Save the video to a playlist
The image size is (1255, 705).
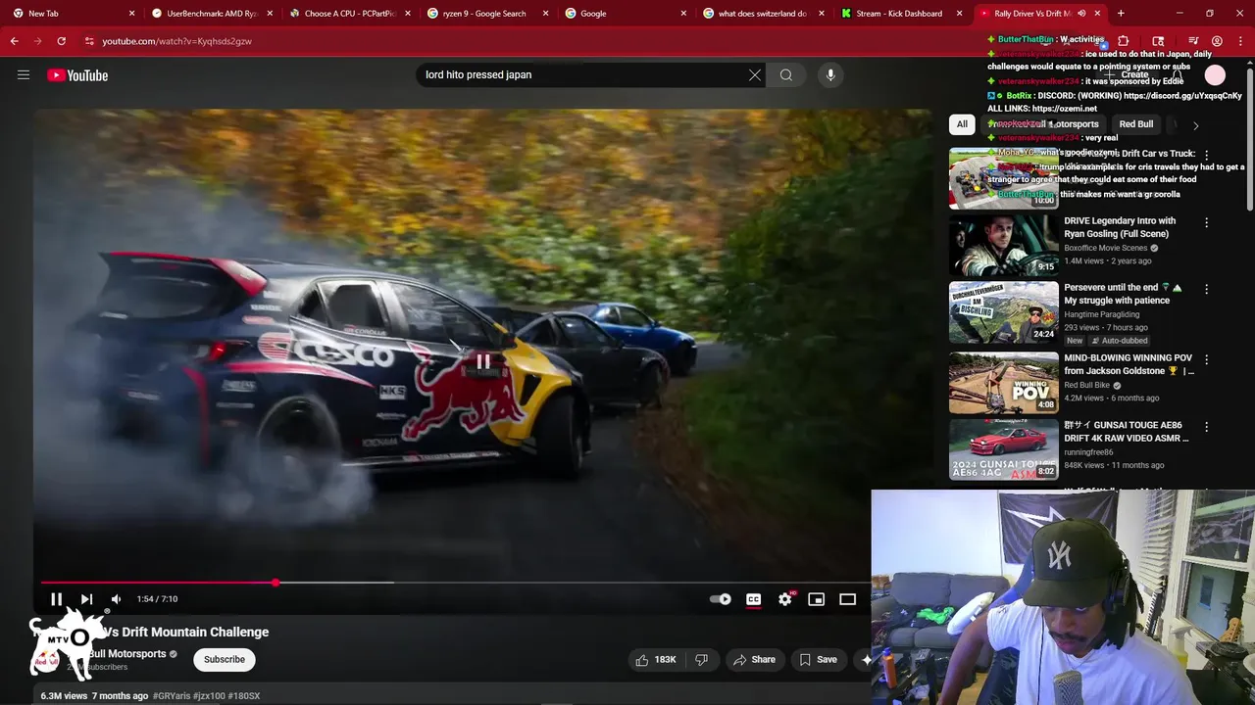pos(818,659)
